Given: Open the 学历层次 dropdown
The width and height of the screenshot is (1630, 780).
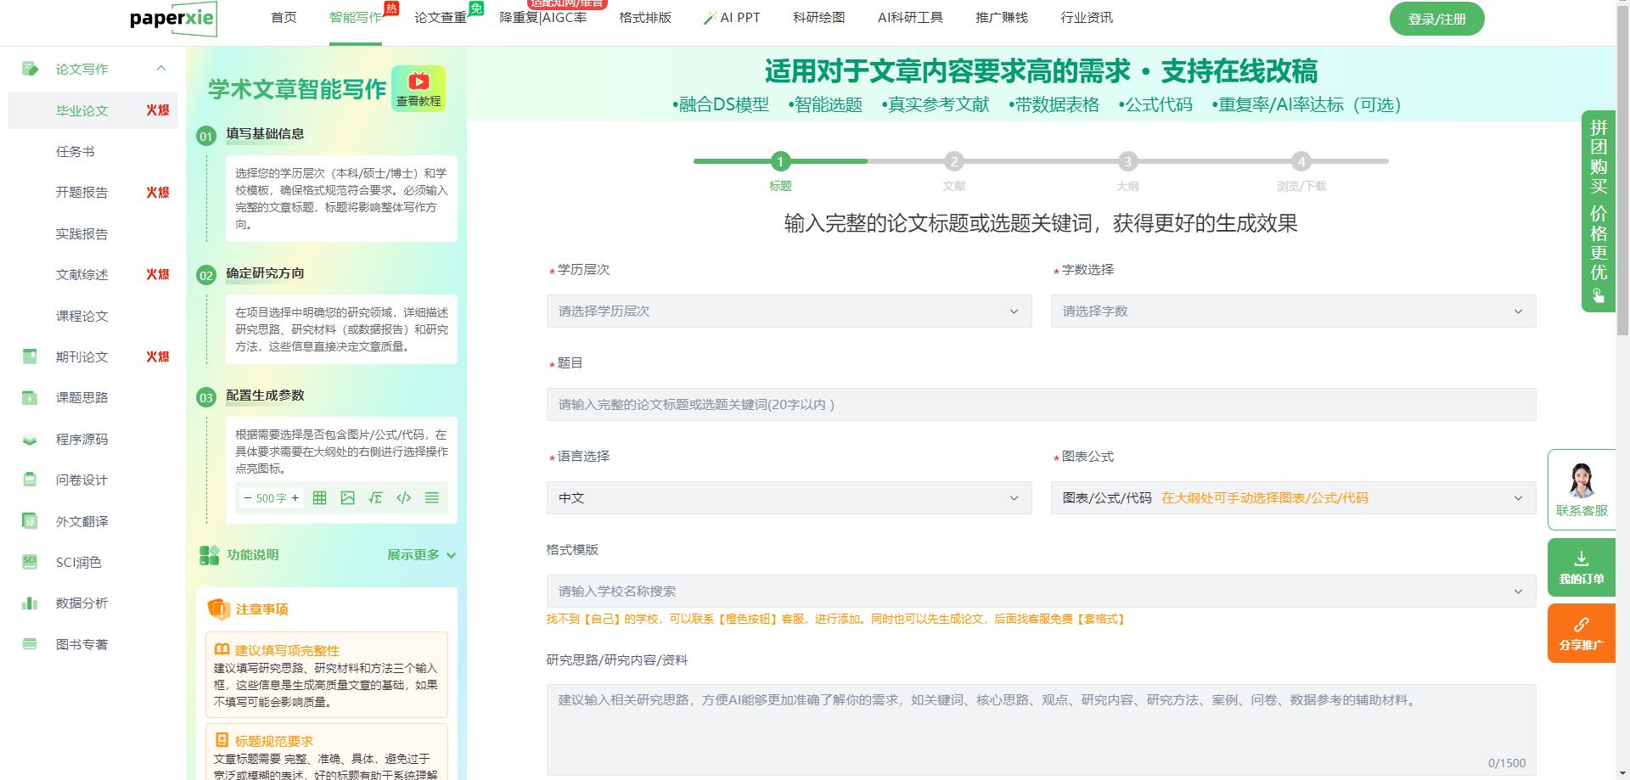Looking at the screenshot, I should 789,311.
